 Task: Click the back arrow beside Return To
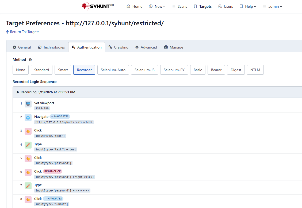(7, 32)
